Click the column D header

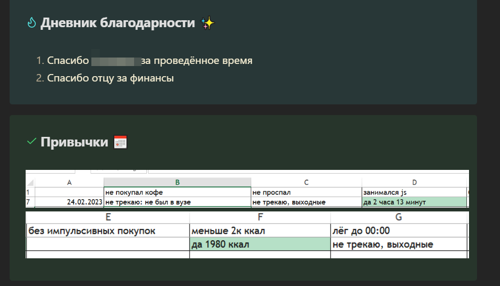pyautogui.click(x=414, y=182)
